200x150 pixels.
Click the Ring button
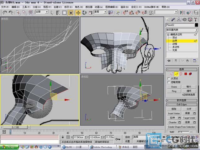(x=174, y=91)
